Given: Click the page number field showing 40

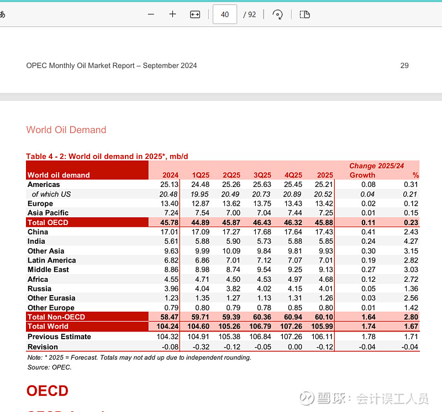Looking at the screenshot, I should pyautogui.click(x=225, y=14).
